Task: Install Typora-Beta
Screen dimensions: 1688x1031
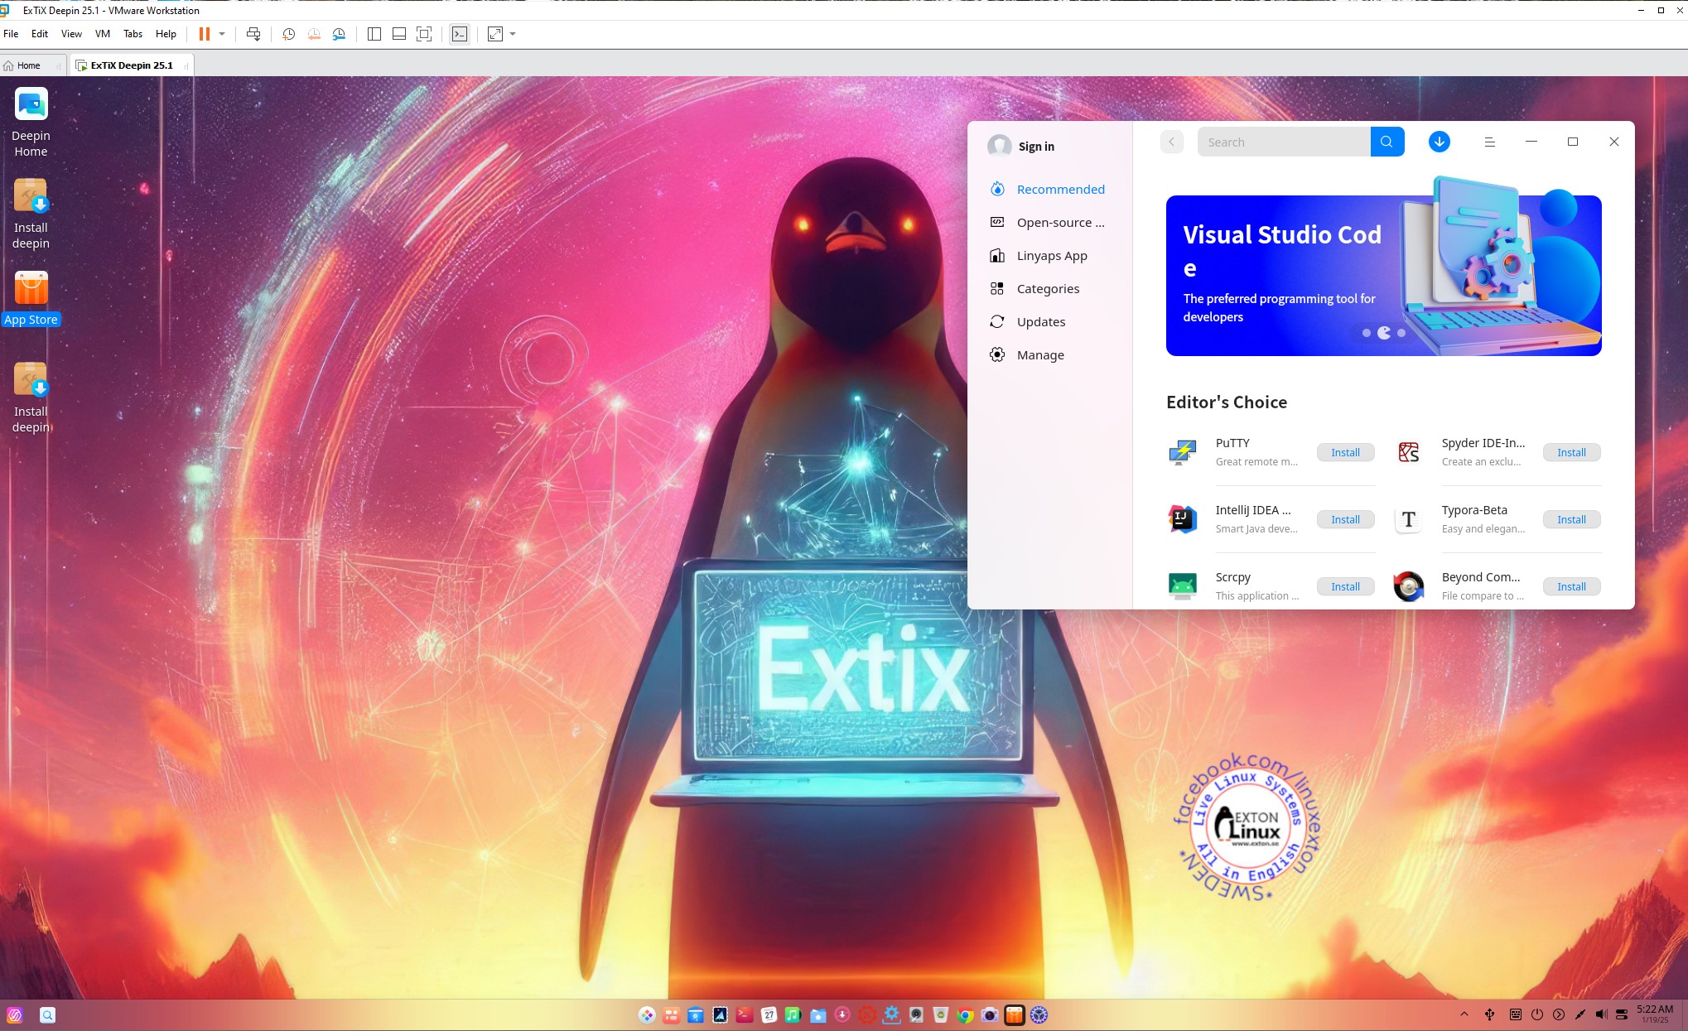Action: click(1571, 520)
